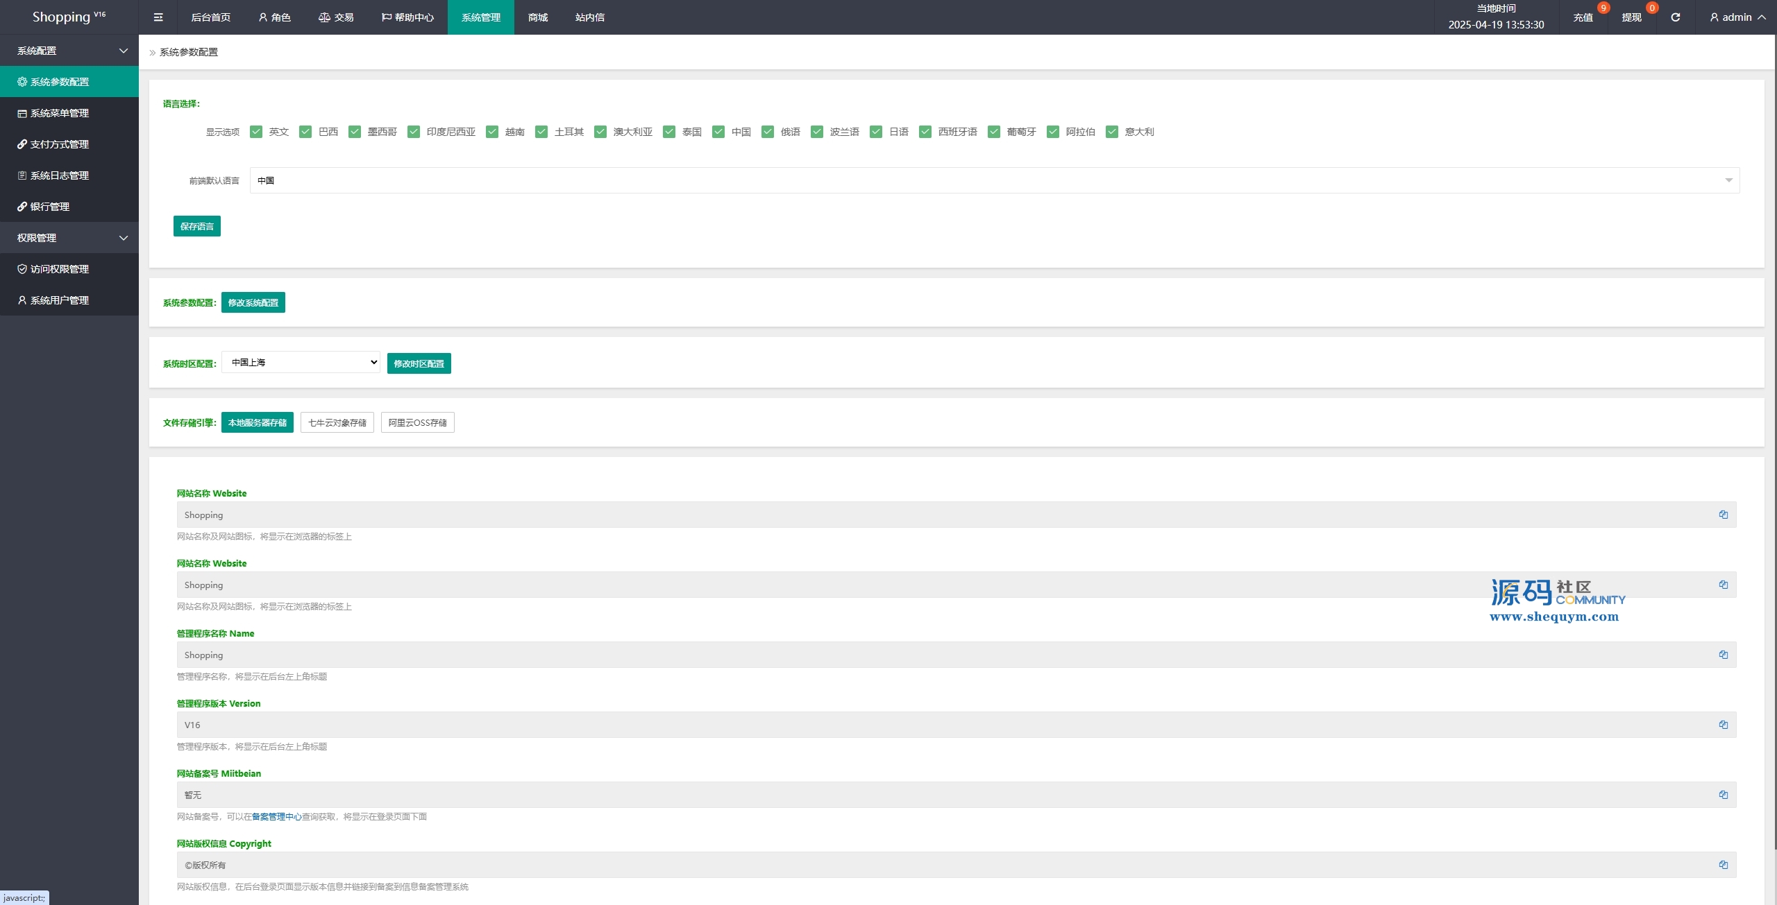The height and width of the screenshot is (905, 1777).
Task: Open 提现 withdrawal notification icon
Action: coord(1631,17)
